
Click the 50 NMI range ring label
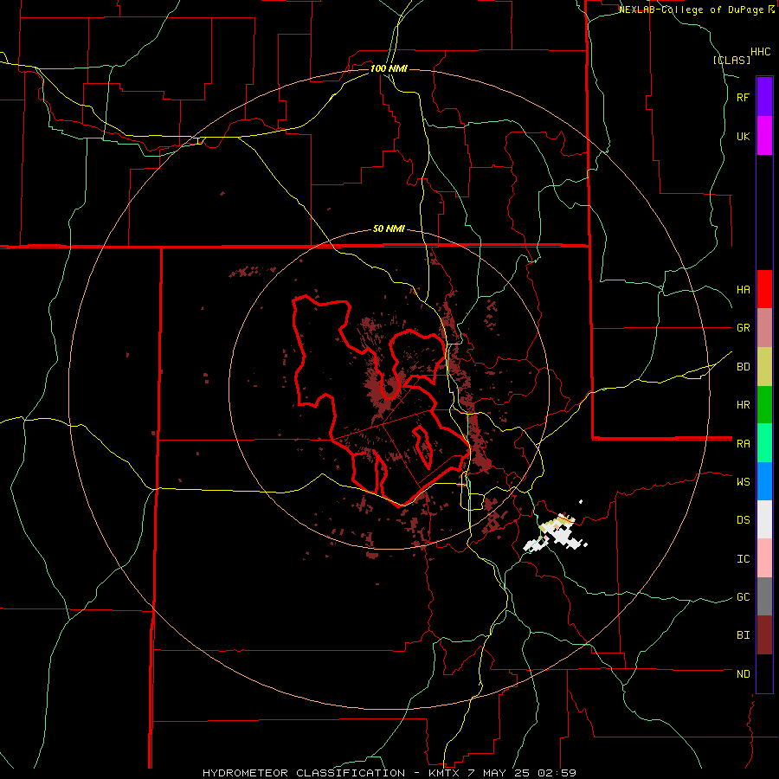(389, 229)
